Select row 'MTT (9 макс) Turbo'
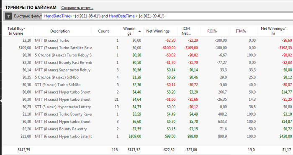 (148, 40)
